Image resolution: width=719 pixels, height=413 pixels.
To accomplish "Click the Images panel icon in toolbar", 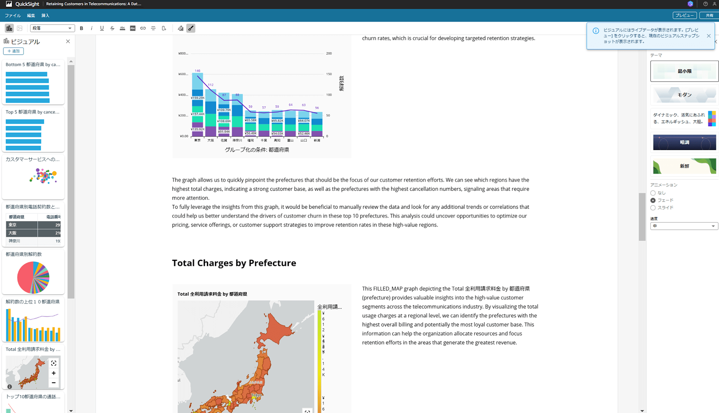I will (20, 28).
